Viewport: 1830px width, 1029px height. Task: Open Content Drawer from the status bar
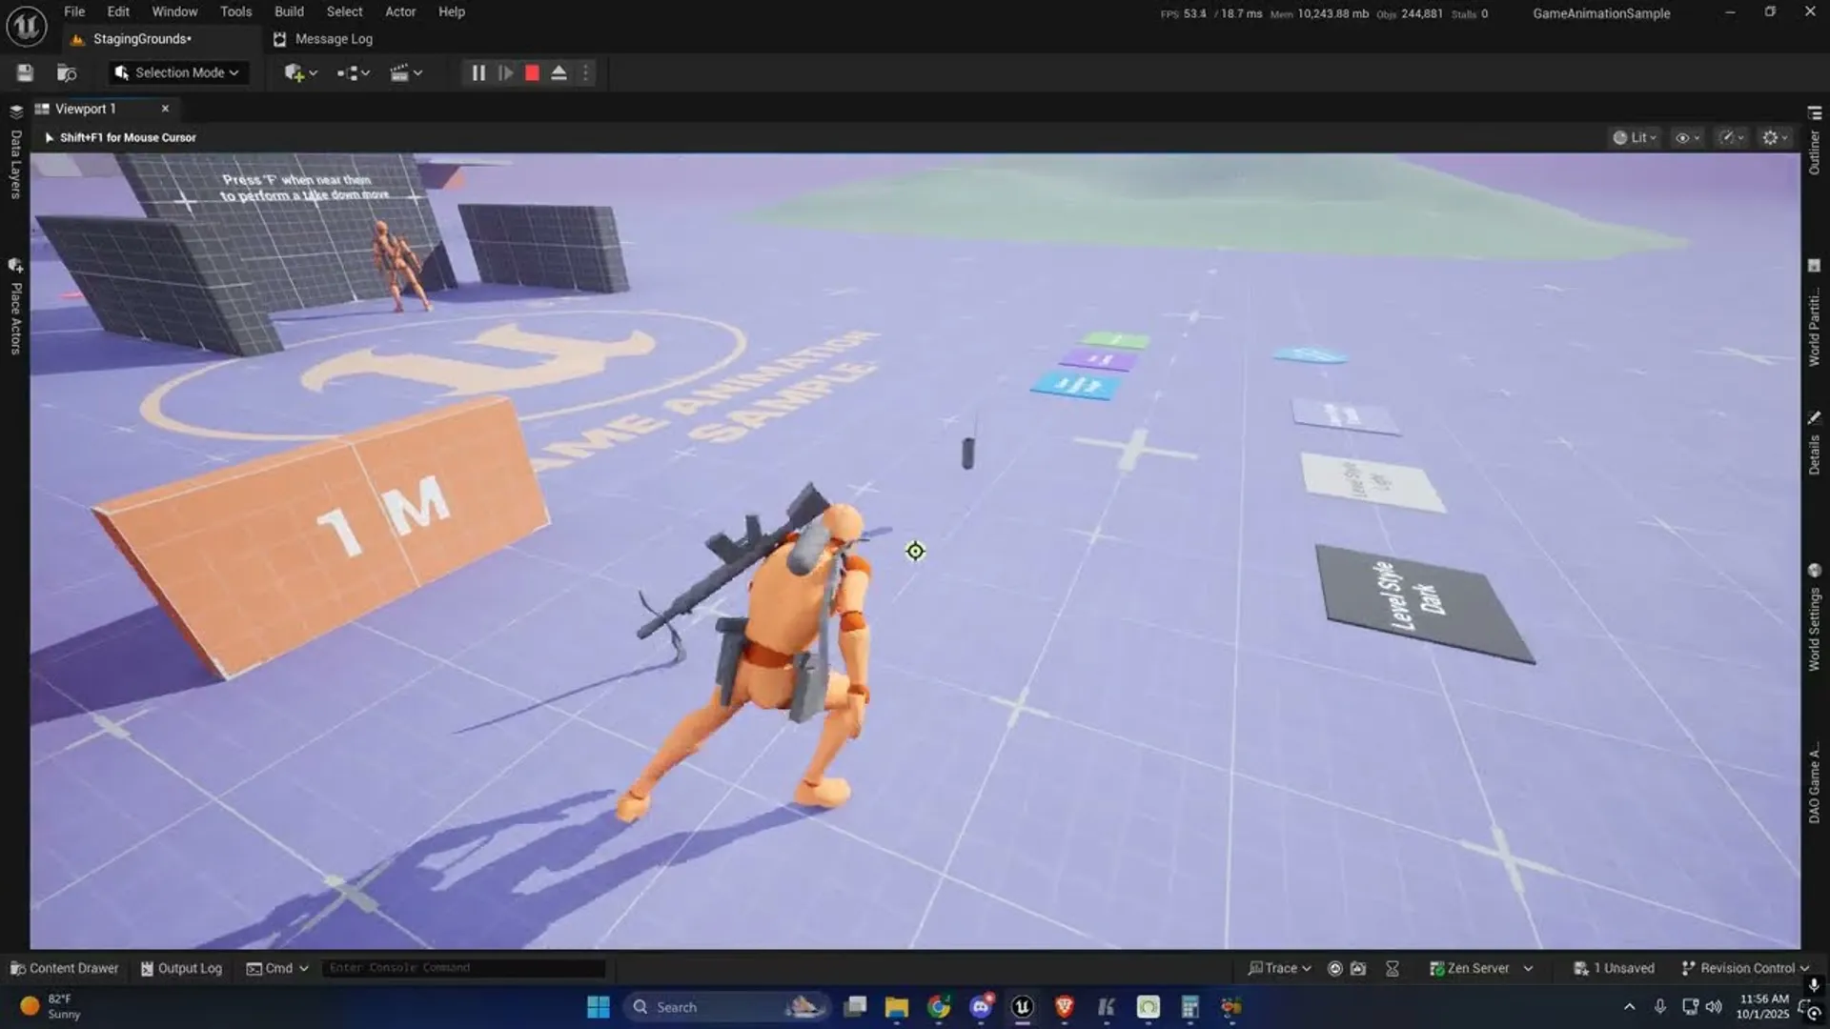(64, 967)
